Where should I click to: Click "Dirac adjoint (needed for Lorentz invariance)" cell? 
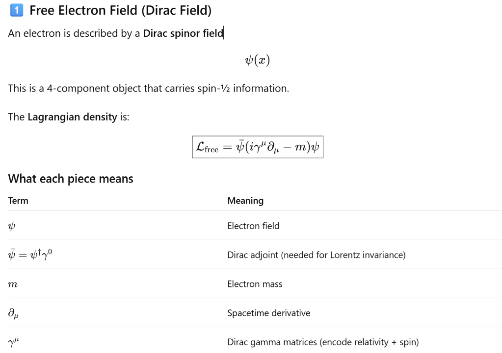pos(316,255)
